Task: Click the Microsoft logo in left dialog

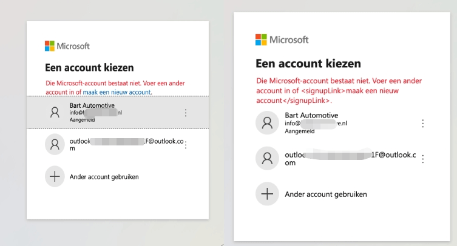Action: tap(67, 46)
